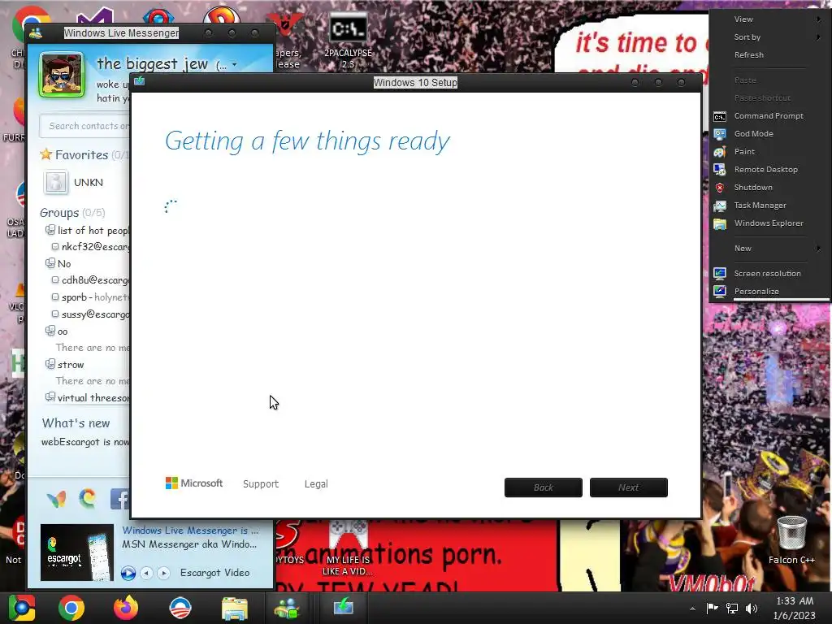Launch Chrome from the taskbar
The image size is (832, 624).
pos(71,608)
